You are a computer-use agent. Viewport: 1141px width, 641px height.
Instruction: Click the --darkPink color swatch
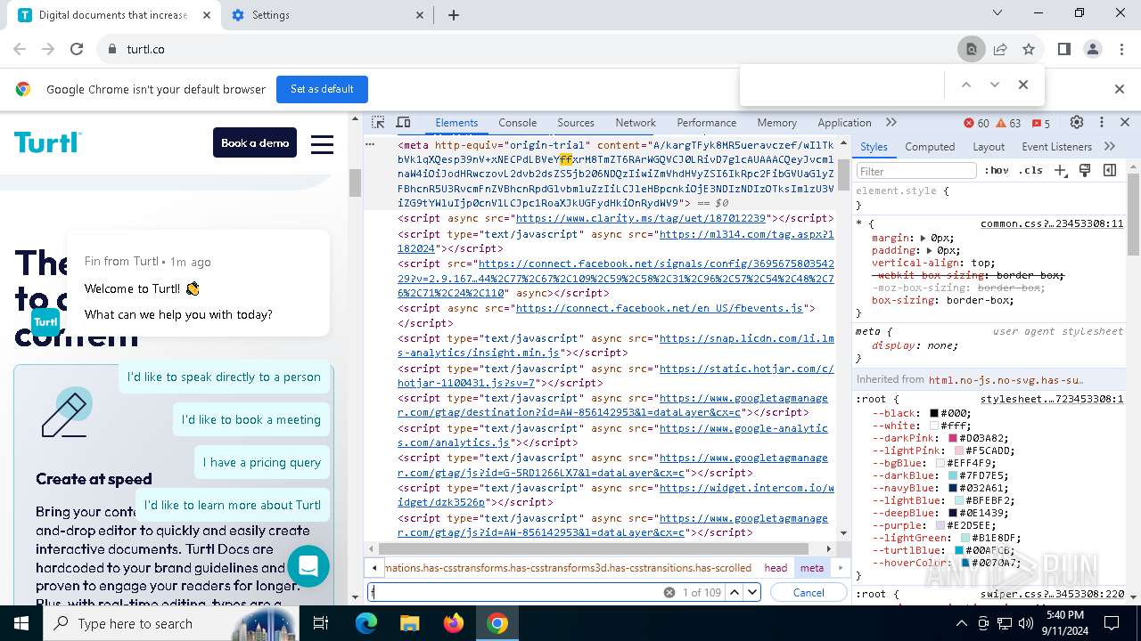tap(953, 438)
